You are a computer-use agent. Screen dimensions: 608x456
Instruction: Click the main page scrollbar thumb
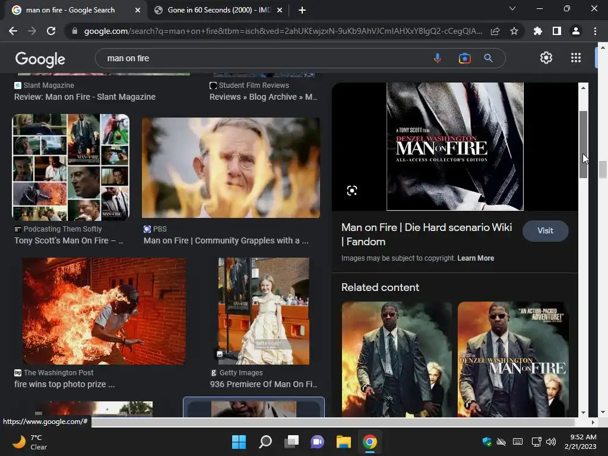point(602,169)
